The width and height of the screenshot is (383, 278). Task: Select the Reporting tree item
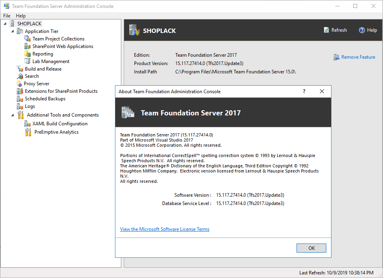tap(43, 54)
